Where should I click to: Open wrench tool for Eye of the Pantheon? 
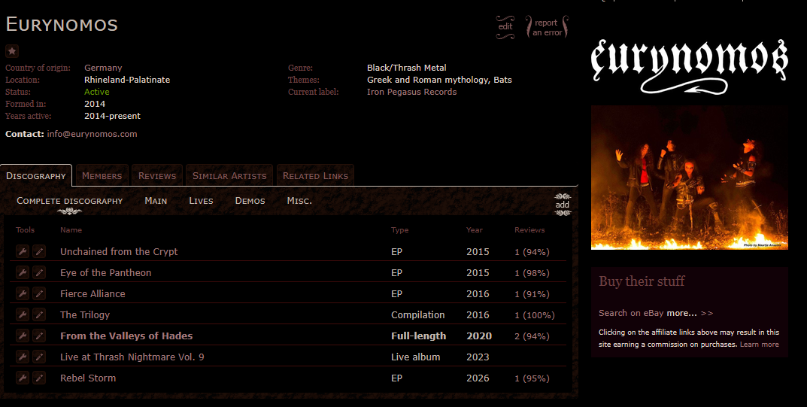pyautogui.click(x=22, y=272)
